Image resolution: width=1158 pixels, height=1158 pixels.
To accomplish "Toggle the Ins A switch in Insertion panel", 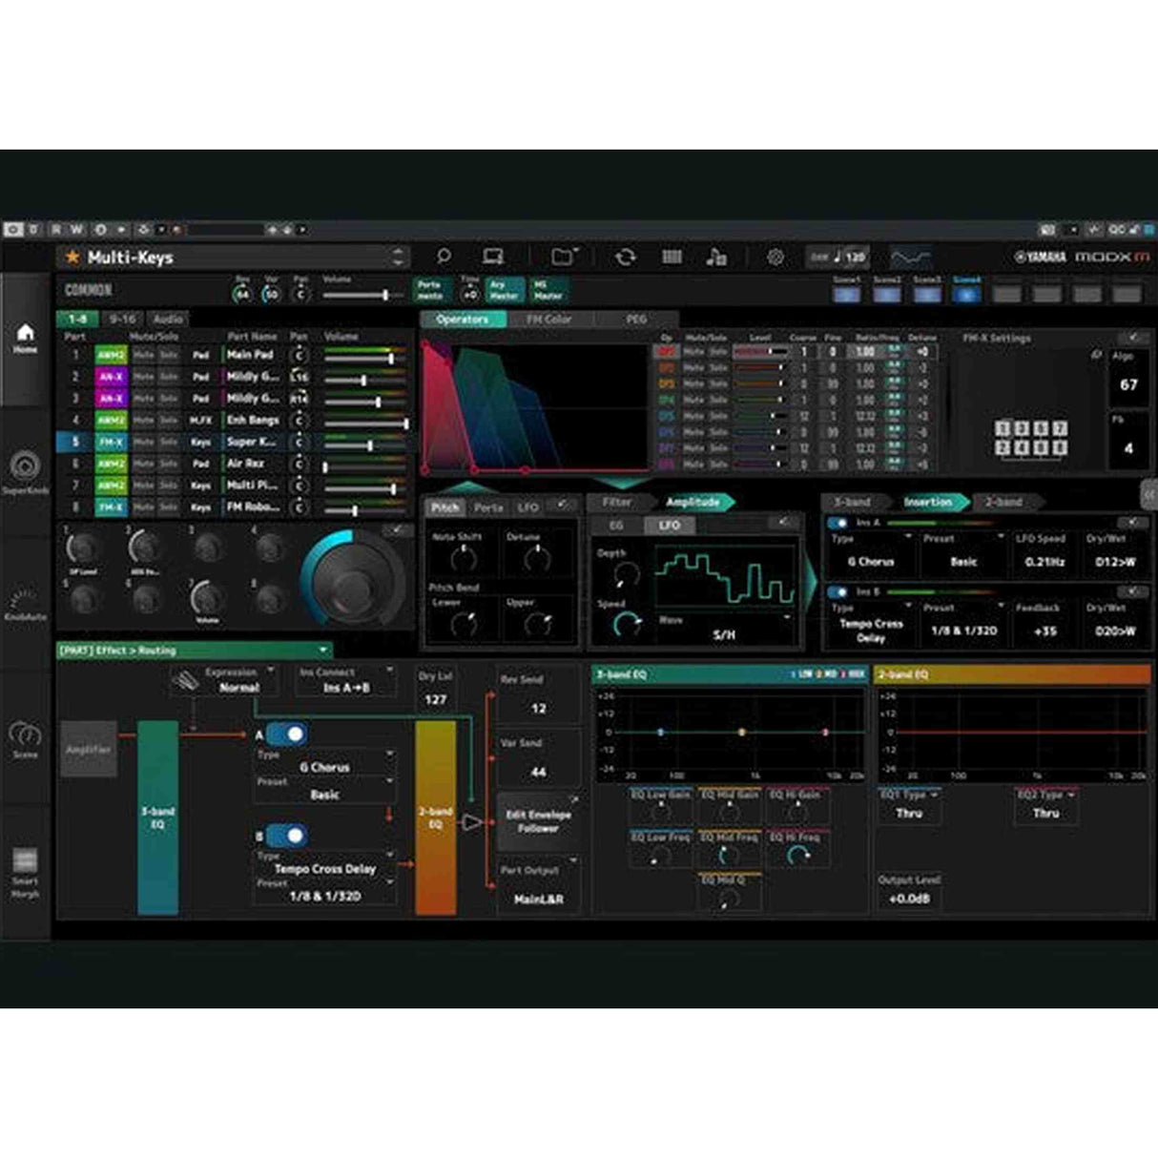I will pos(837,523).
